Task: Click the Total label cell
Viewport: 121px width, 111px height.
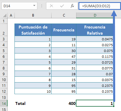Action: (x=33, y=103)
